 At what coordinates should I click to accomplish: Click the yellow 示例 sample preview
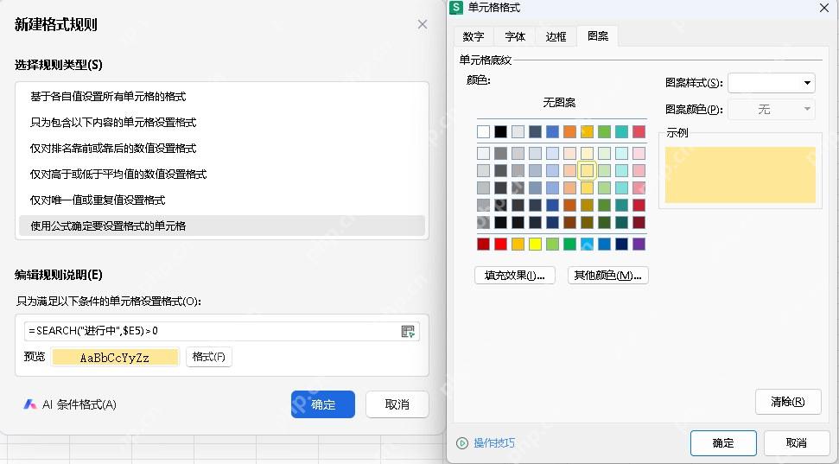(740, 175)
